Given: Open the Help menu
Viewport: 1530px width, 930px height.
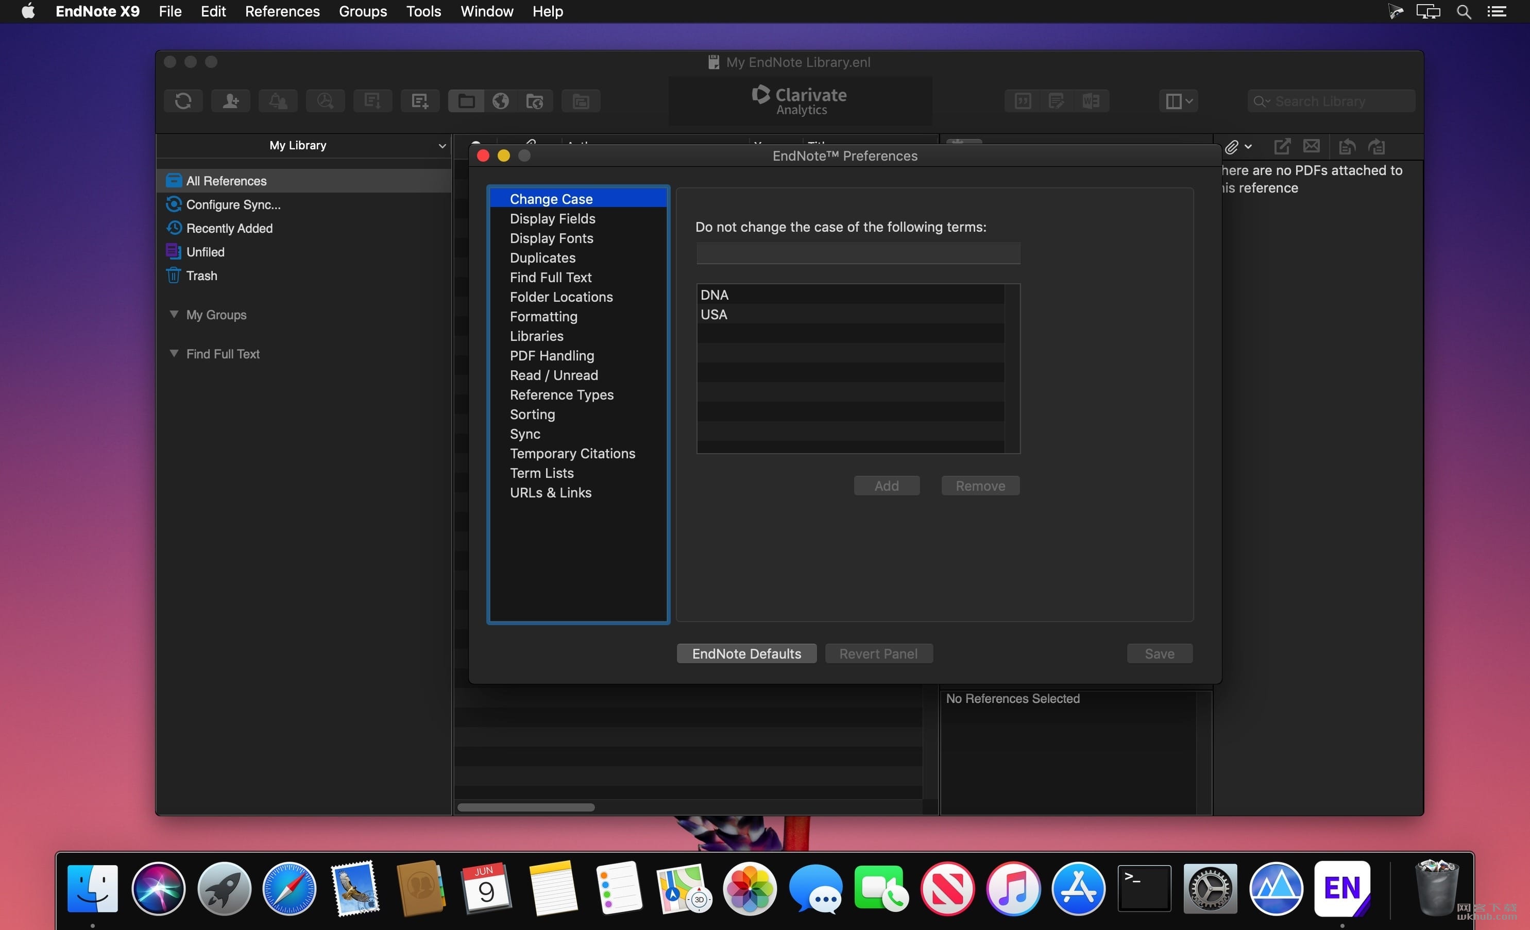Looking at the screenshot, I should click(x=548, y=11).
